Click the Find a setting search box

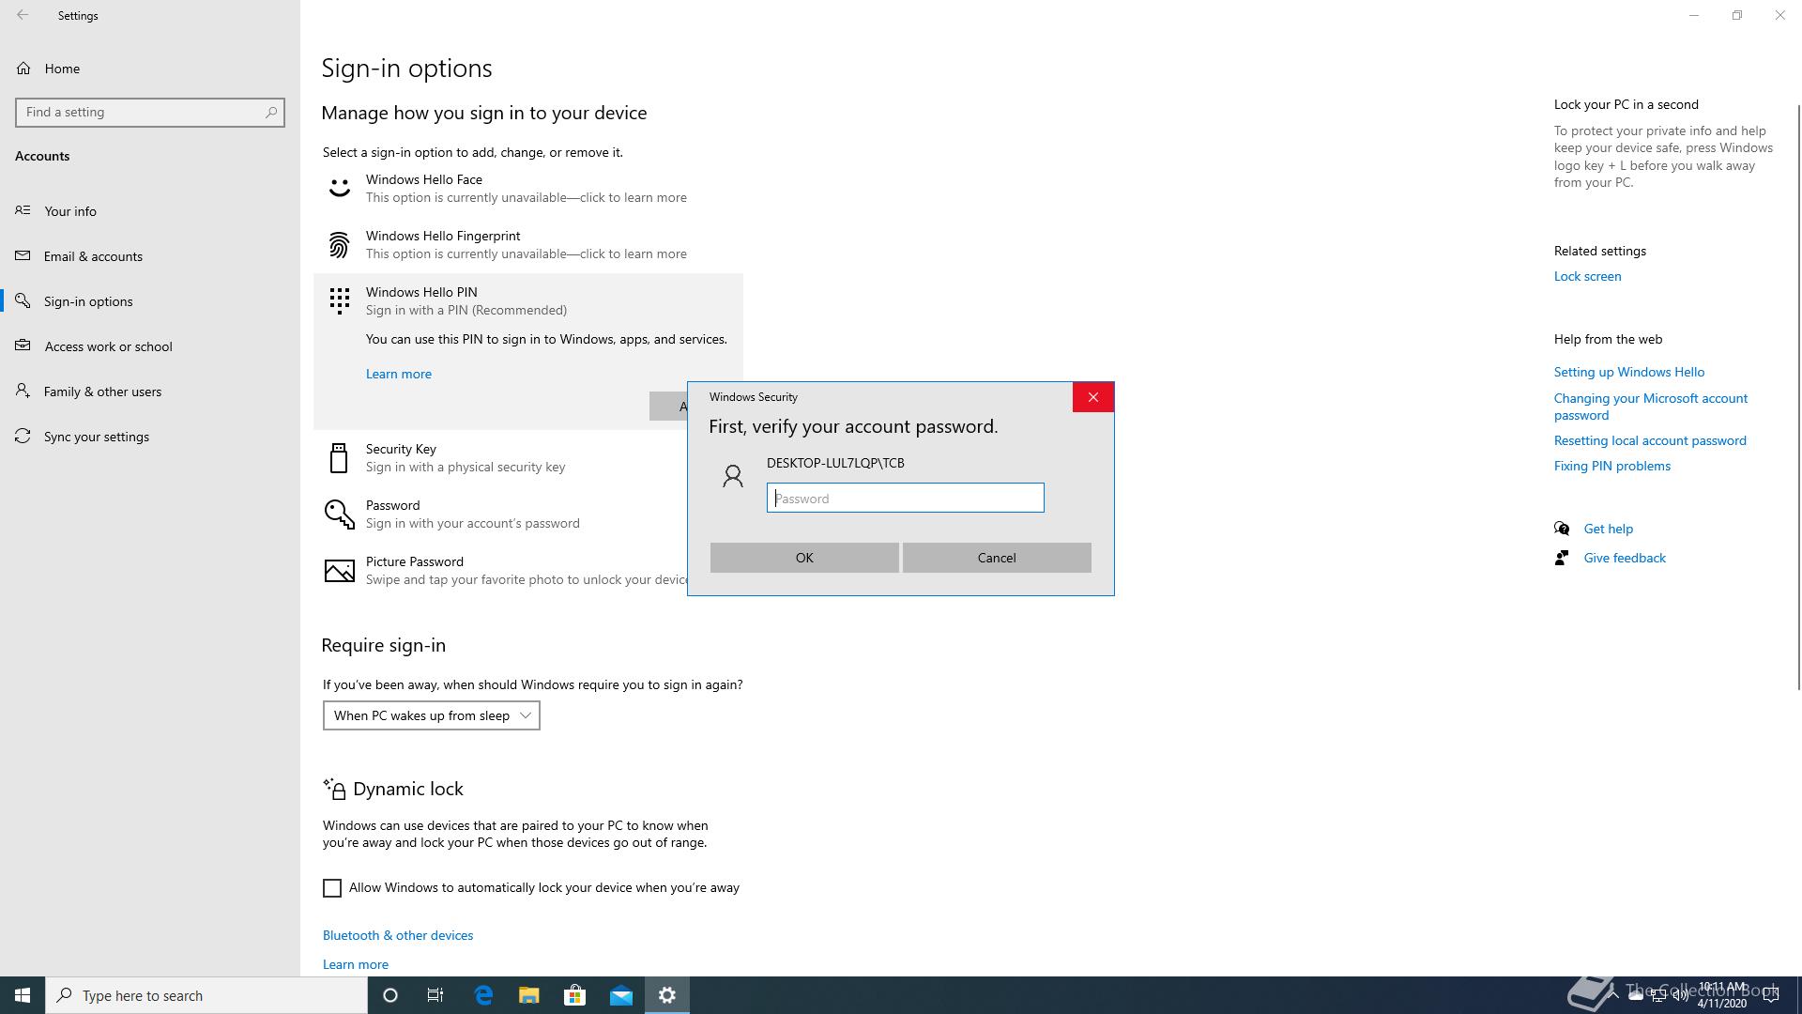pyautogui.click(x=141, y=112)
